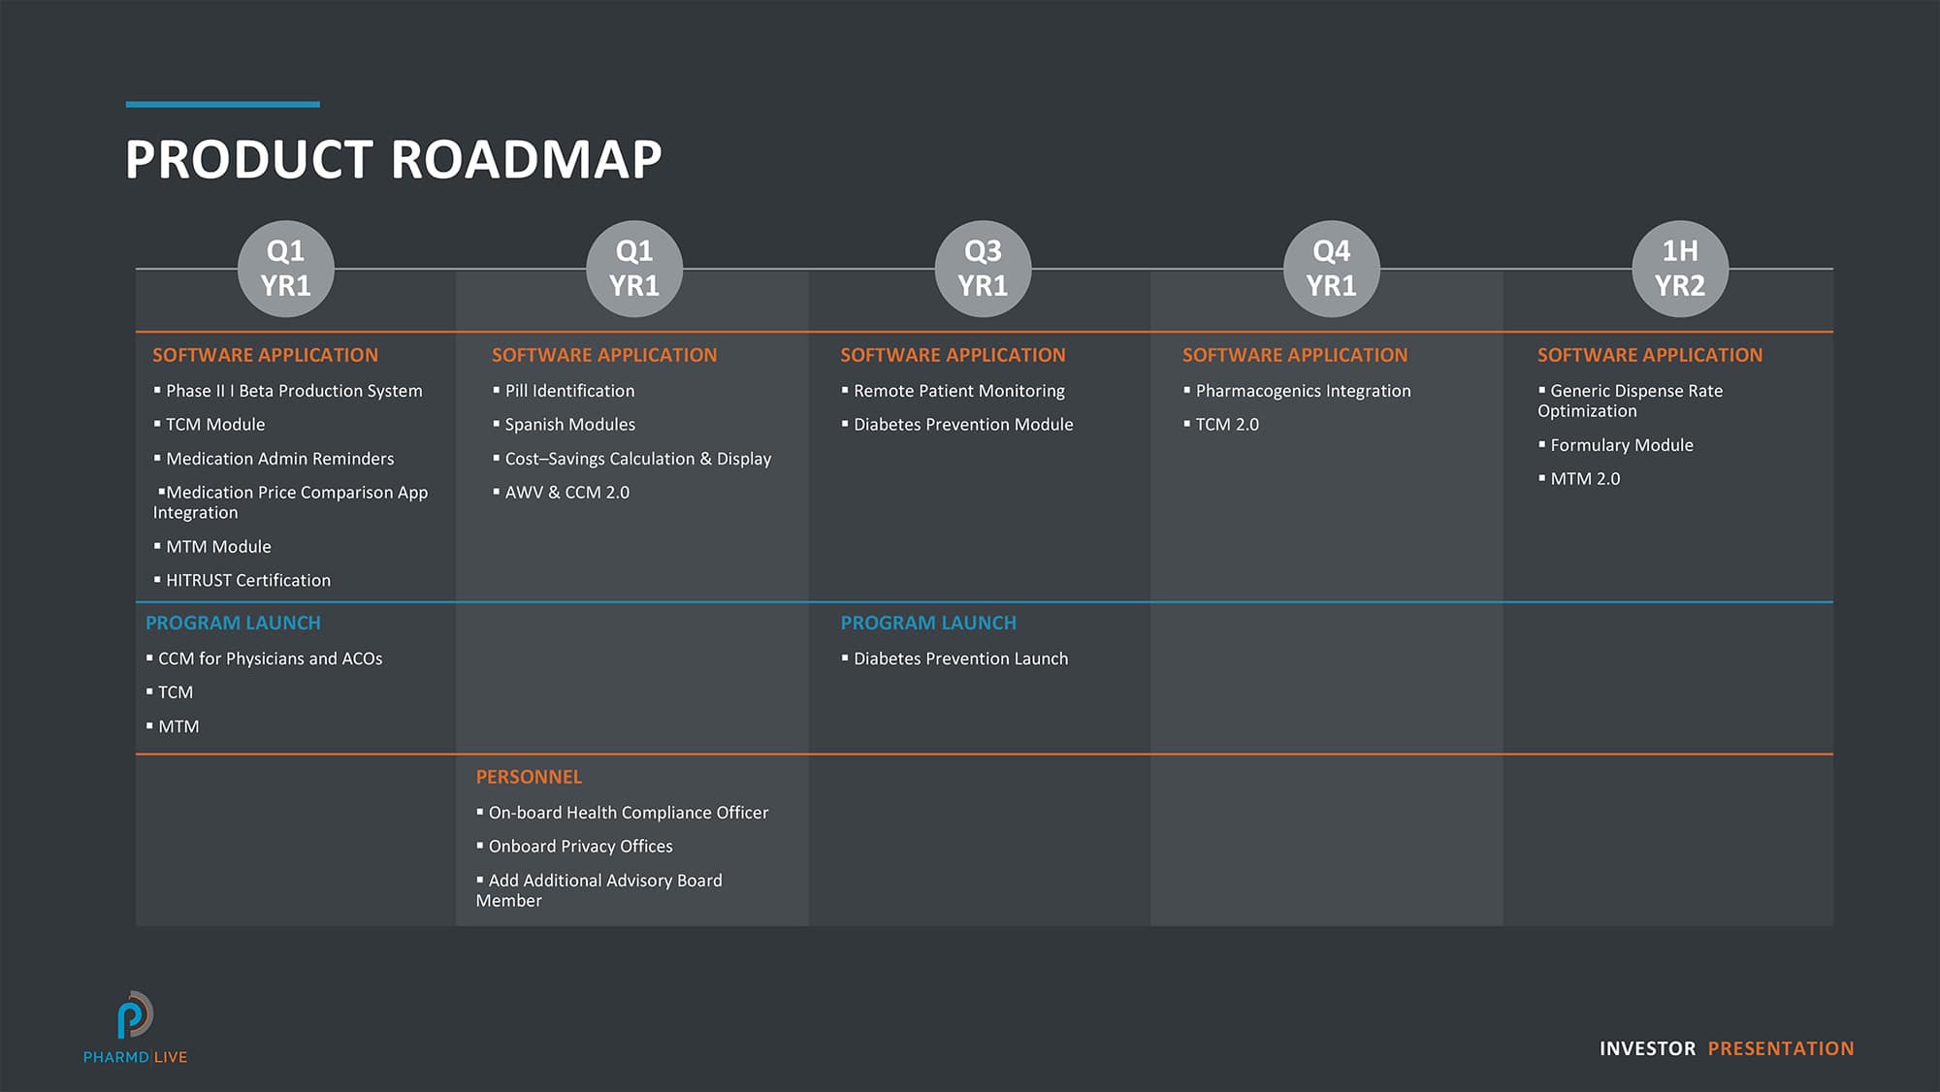
Task: Click the first Q1 YR1 circle marker
Action: tap(286, 269)
